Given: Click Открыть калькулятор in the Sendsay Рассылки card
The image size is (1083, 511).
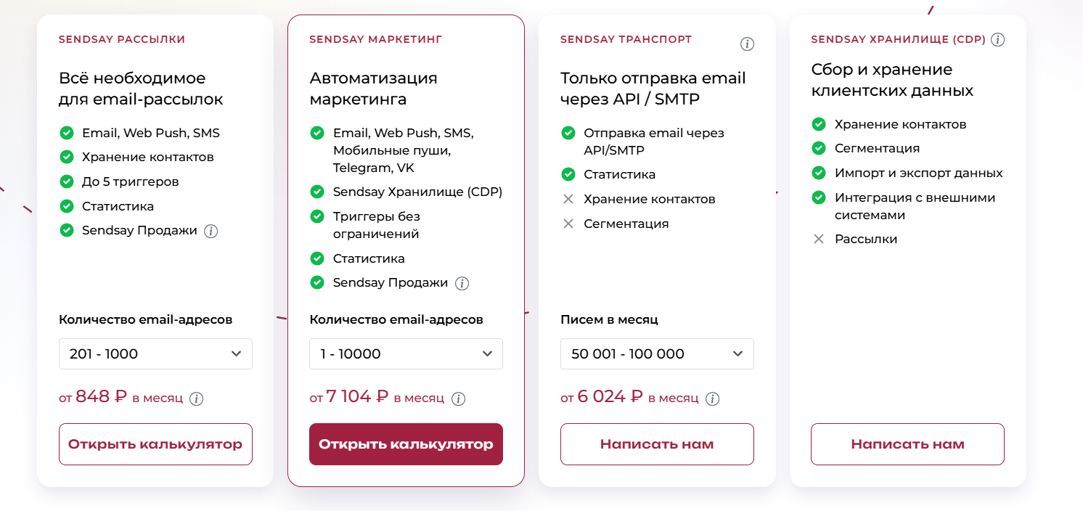Looking at the screenshot, I should tap(155, 443).
